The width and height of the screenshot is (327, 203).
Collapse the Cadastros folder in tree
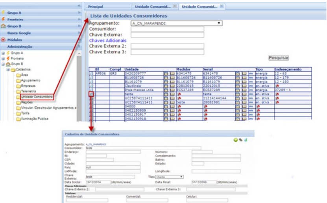click(x=8, y=69)
